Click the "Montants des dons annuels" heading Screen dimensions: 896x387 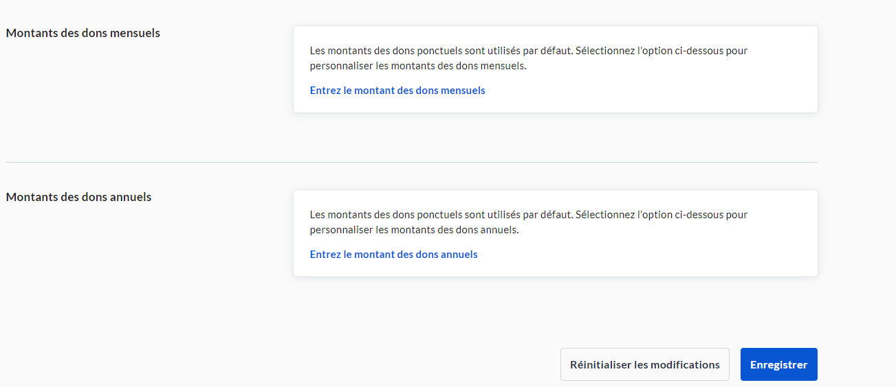(x=78, y=197)
